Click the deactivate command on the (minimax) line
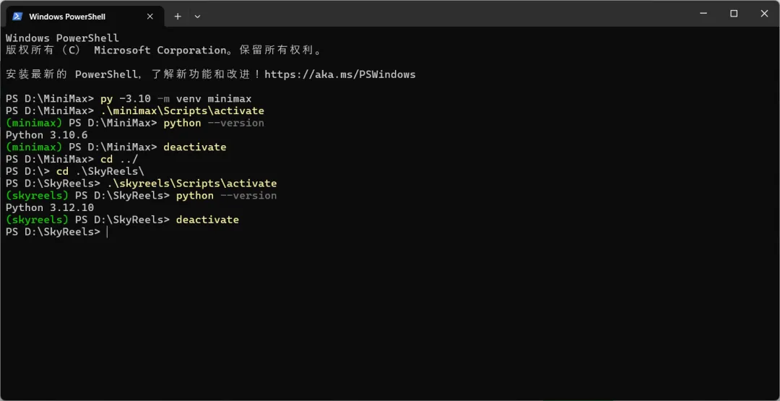Viewport: 780px width, 401px height. [x=195, y=147]
